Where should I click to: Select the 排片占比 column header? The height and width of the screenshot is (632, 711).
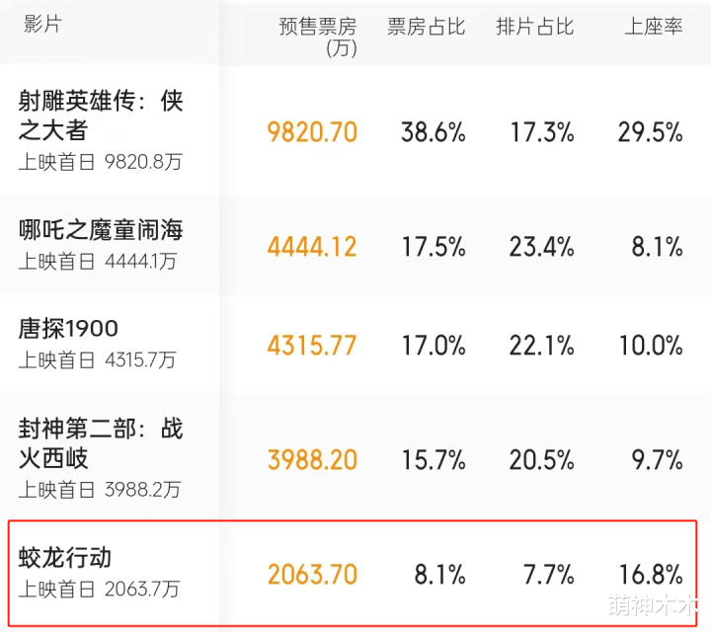534,27
